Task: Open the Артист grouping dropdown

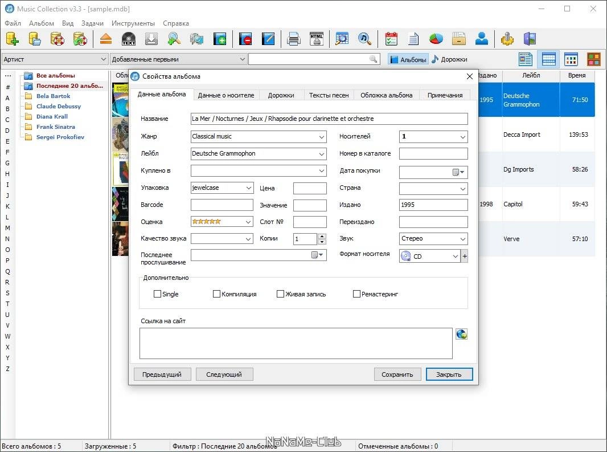Action: pyautogui.click(x=104, y=59)
